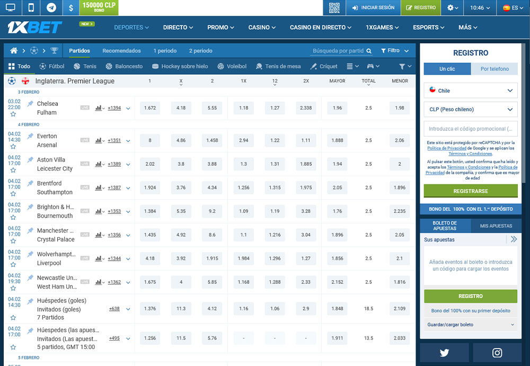Screen dimensions: 530x366
Task: Expand Guardar/cargar boleto
Action: tap(471, 325)
